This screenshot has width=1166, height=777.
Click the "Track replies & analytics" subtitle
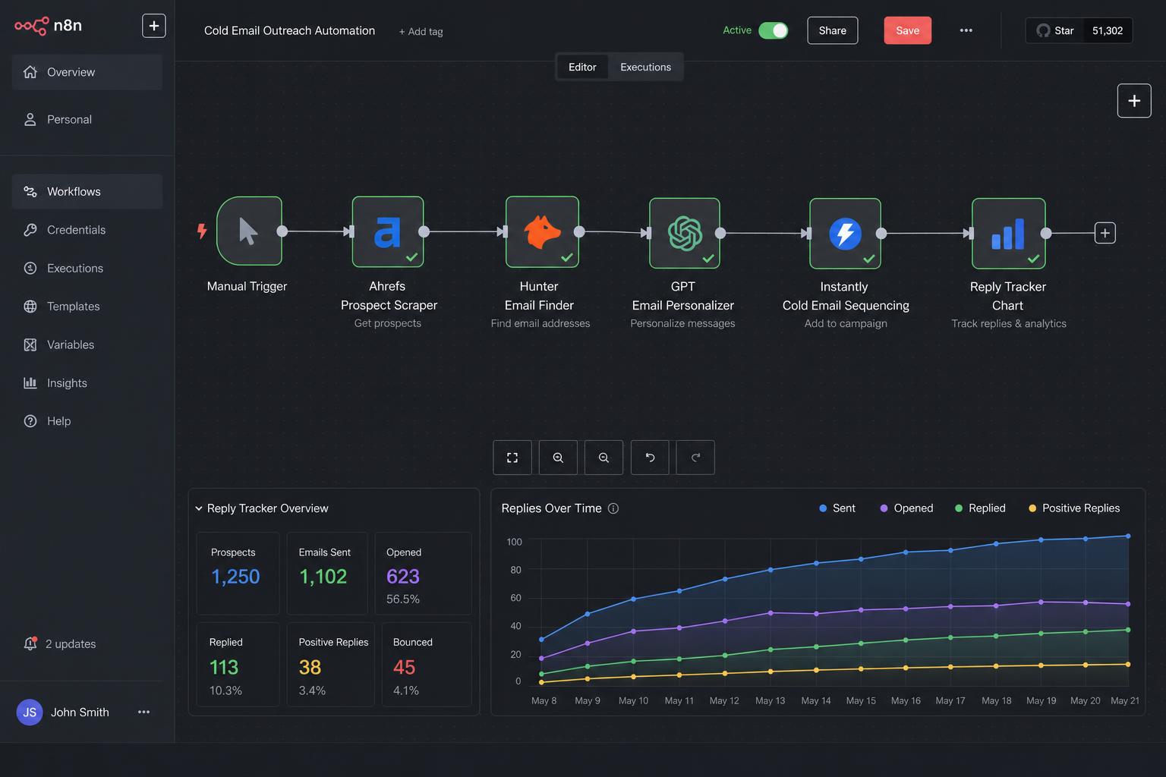1009,323
